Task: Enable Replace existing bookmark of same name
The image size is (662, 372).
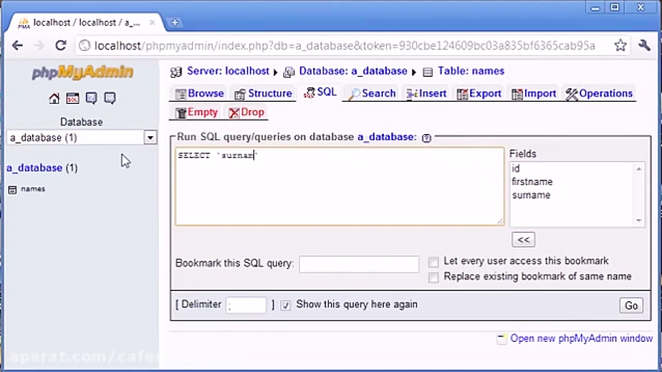Action: [433, 277]
